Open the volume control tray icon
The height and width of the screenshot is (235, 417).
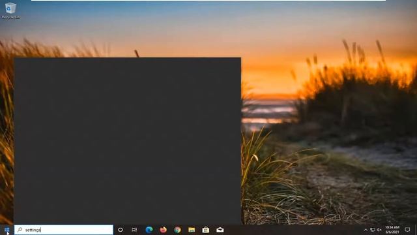click(379, 230)
